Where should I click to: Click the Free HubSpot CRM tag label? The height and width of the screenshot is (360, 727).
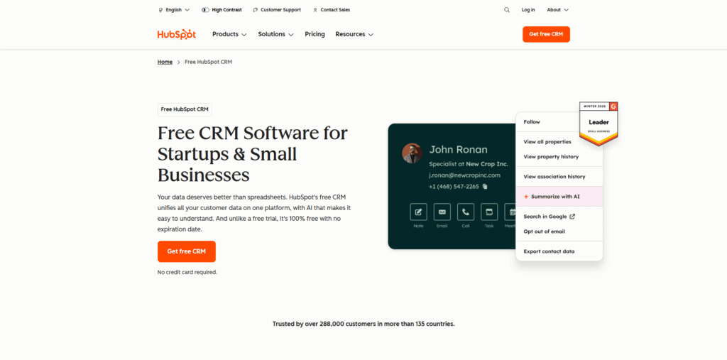(185, 109)
